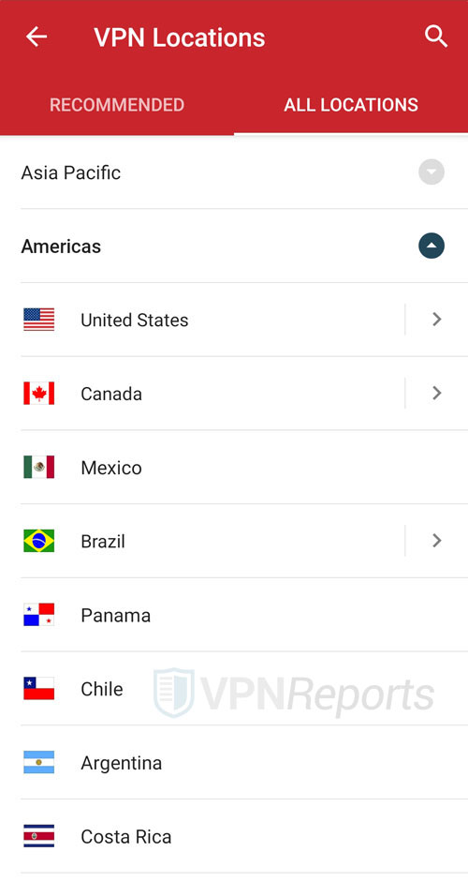Tap the Panama flag icon
468x881 pixels.
click(x=38, y=615)
